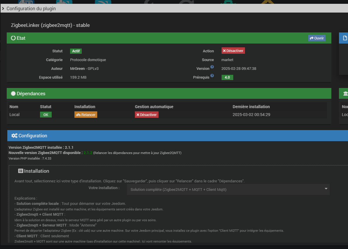Open the plugin with the Ouvrir button

(x=317, y=38)
